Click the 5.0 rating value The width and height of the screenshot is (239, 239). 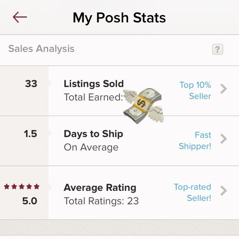coord(30,201)
